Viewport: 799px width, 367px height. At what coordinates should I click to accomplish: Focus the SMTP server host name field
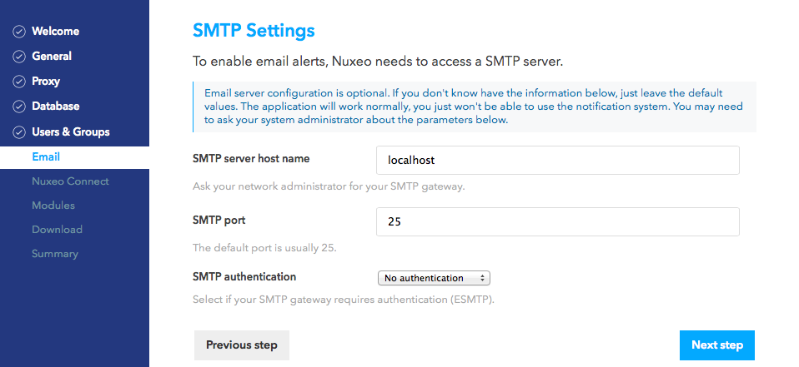point(557,160)
